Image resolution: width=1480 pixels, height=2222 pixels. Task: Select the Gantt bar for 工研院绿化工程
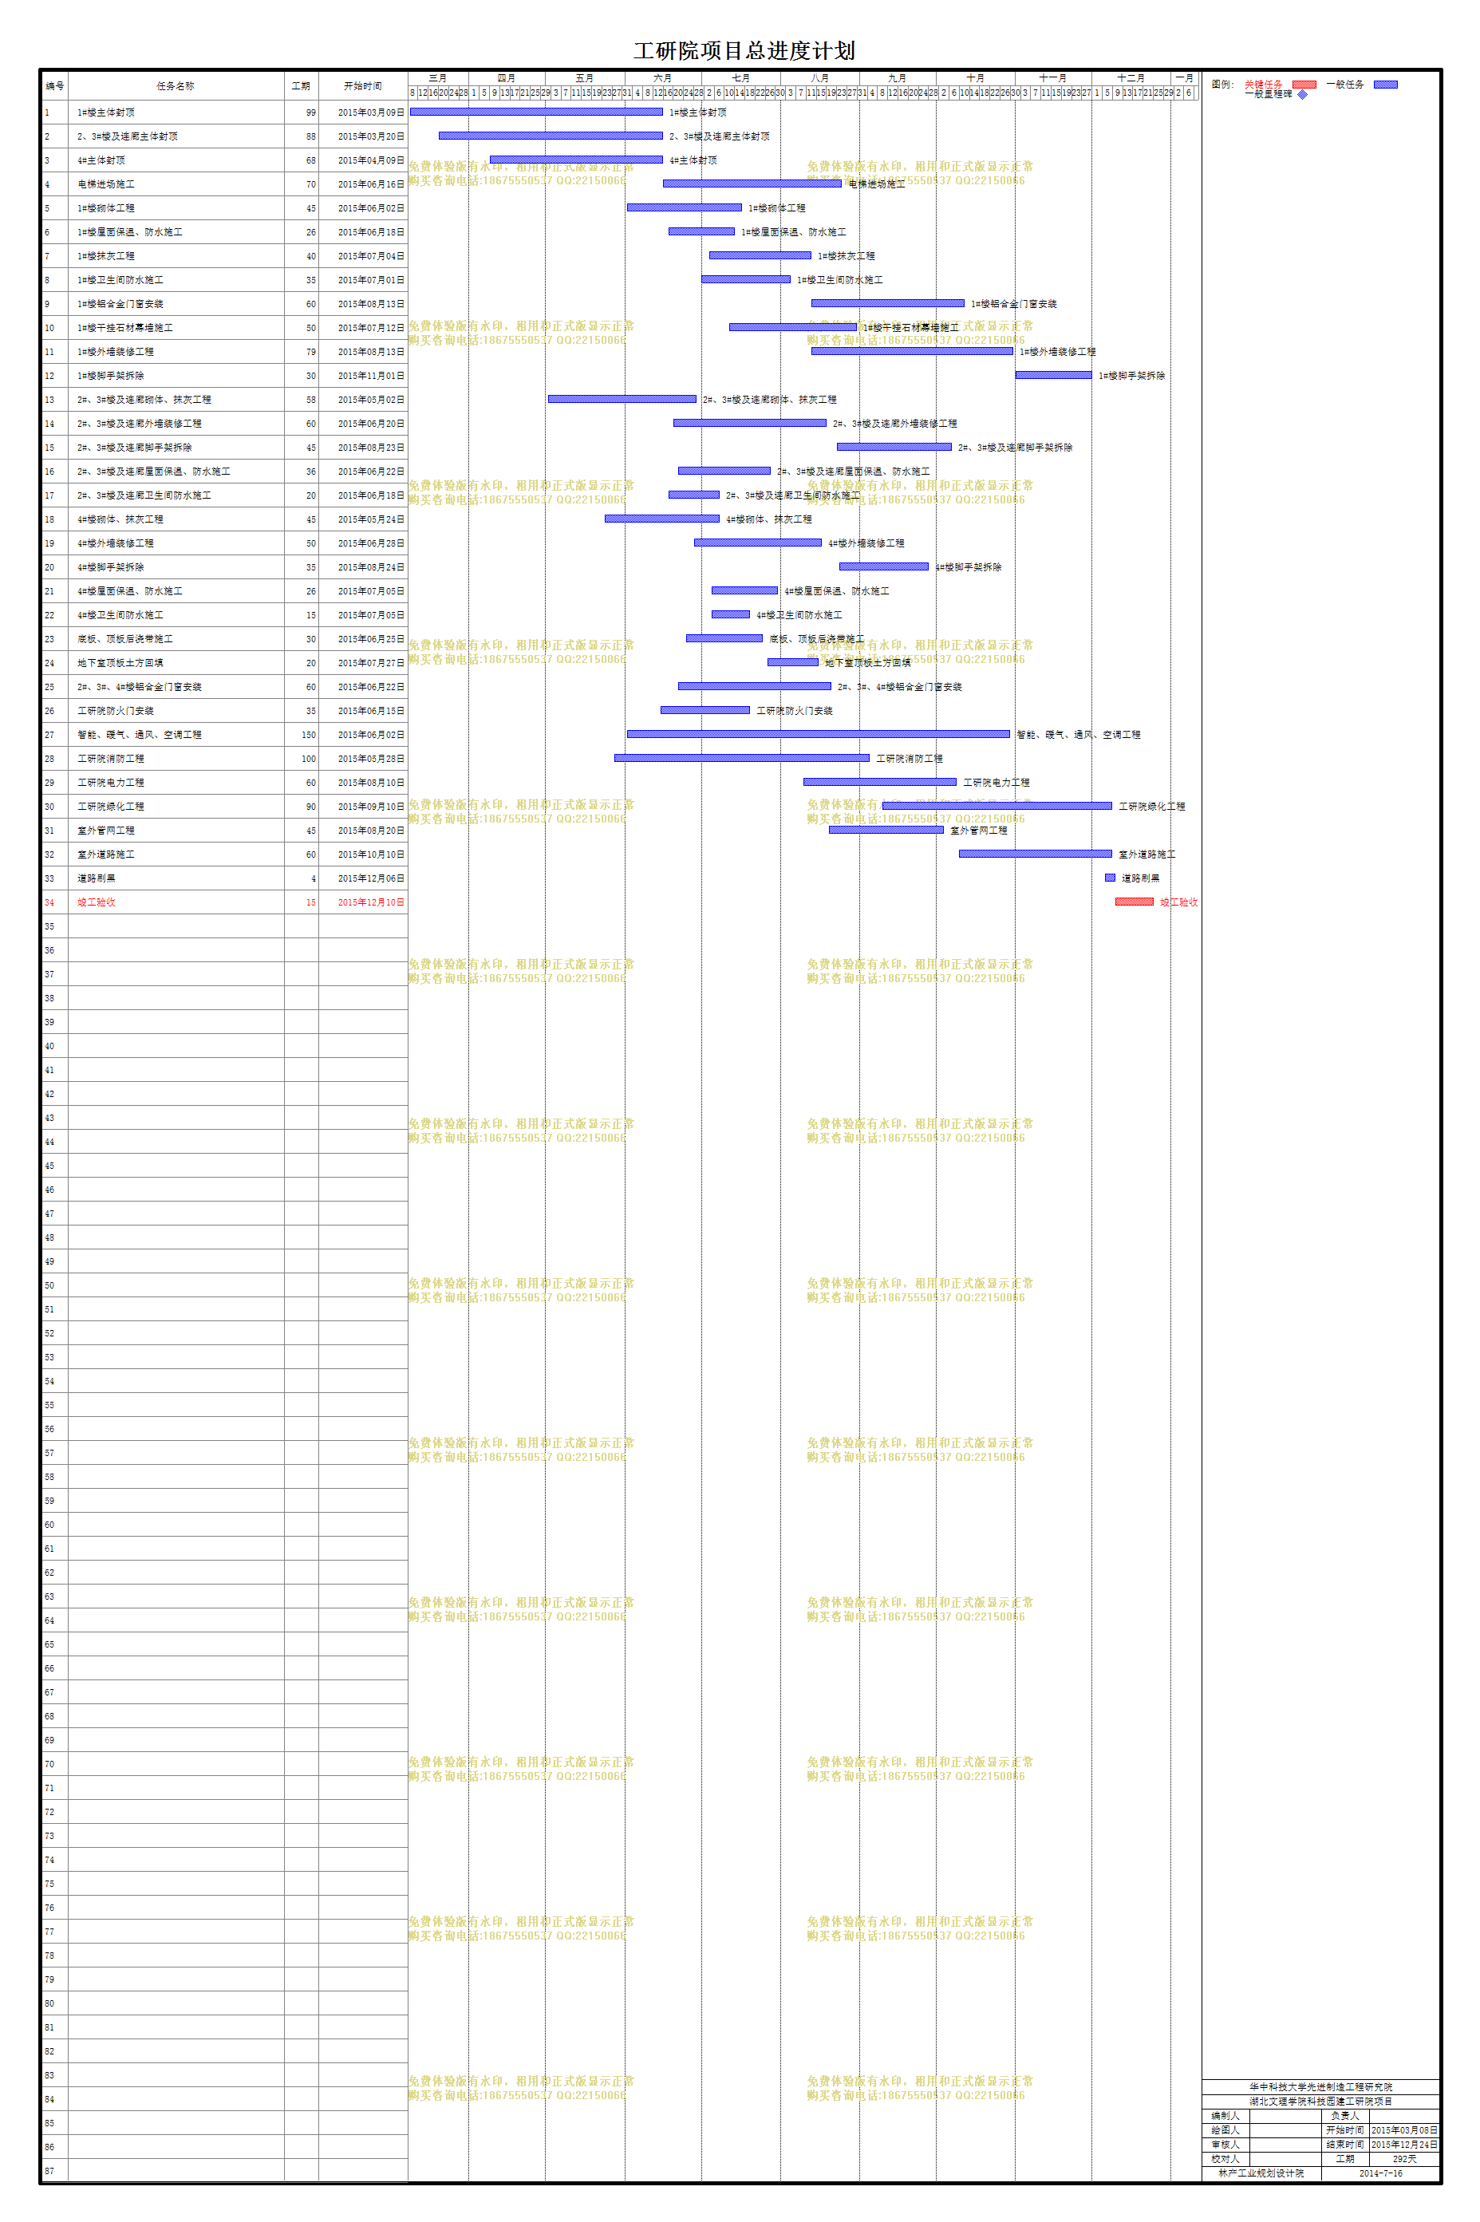[997, 806]
